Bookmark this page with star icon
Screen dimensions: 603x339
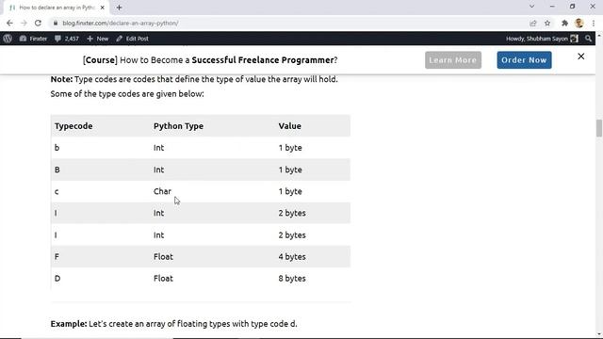pyautogui.click(x=547, y=23)
